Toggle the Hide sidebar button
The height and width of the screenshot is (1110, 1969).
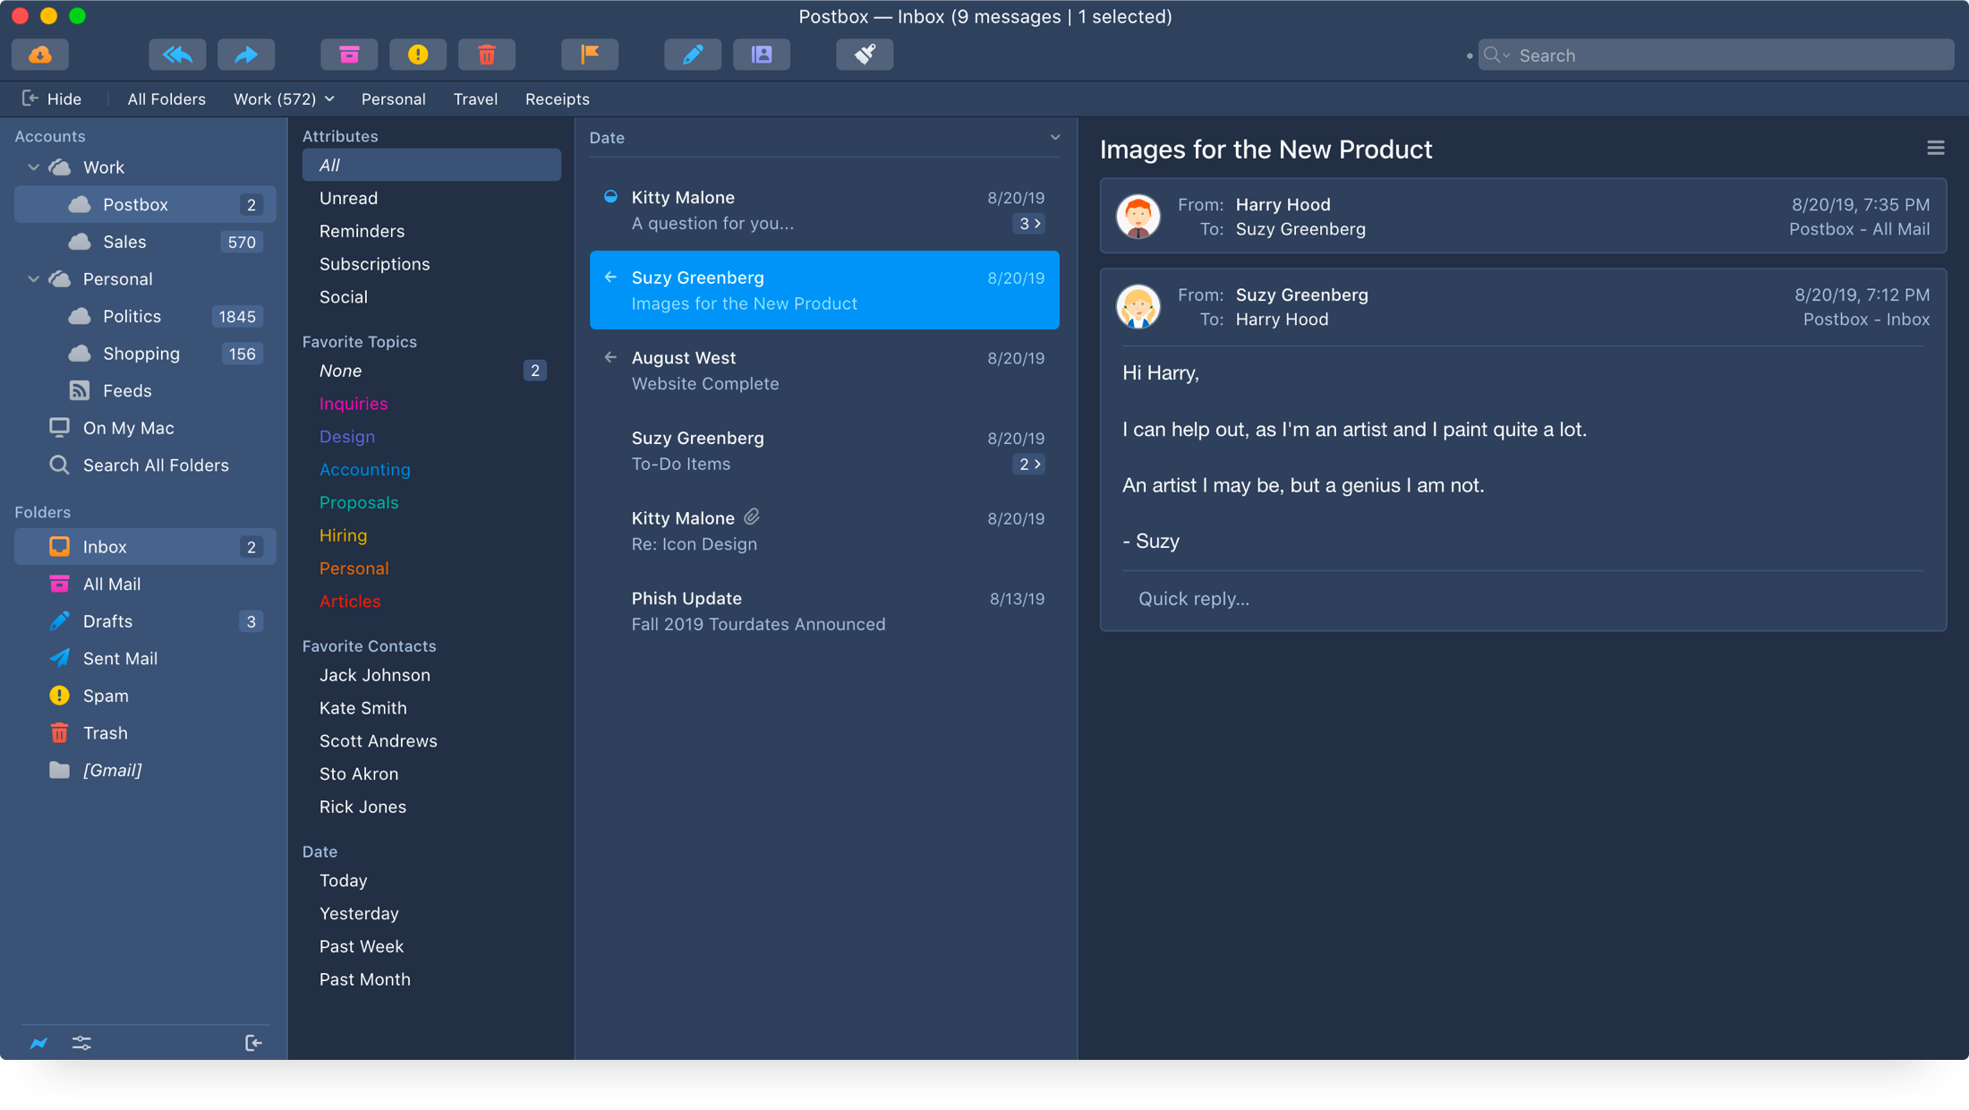click(52, 98)
